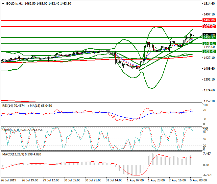Click the 1514.60 price scale value
Viewport: 217px width, 184px height.
tap(209, 4)
